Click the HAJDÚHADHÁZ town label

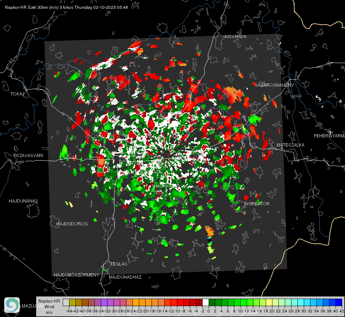click(x=125, y=277)
